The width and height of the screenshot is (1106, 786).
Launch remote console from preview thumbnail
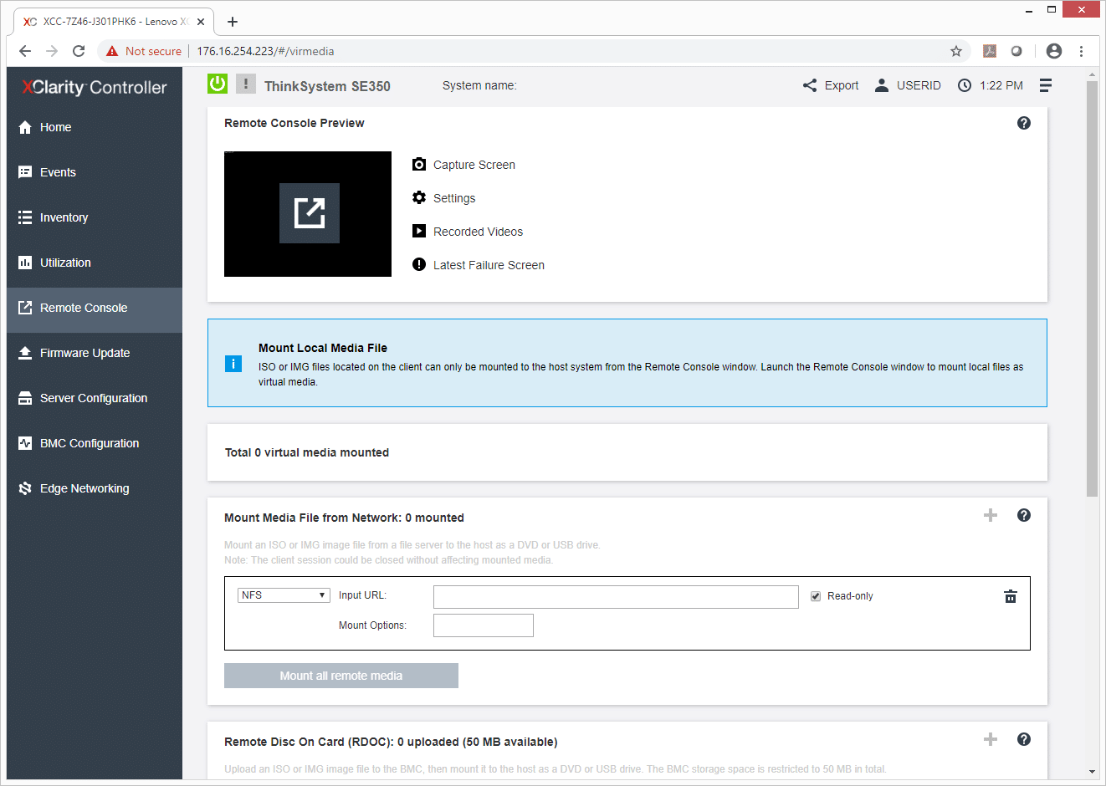(x=310, y=213)
